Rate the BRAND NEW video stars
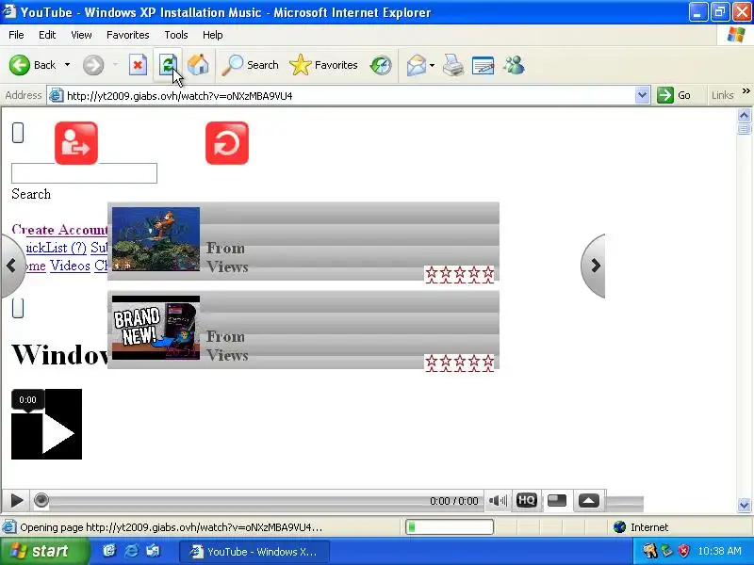The width and height of the screenshot is (754, 565). pyautogui.click(x=460, y=363)
